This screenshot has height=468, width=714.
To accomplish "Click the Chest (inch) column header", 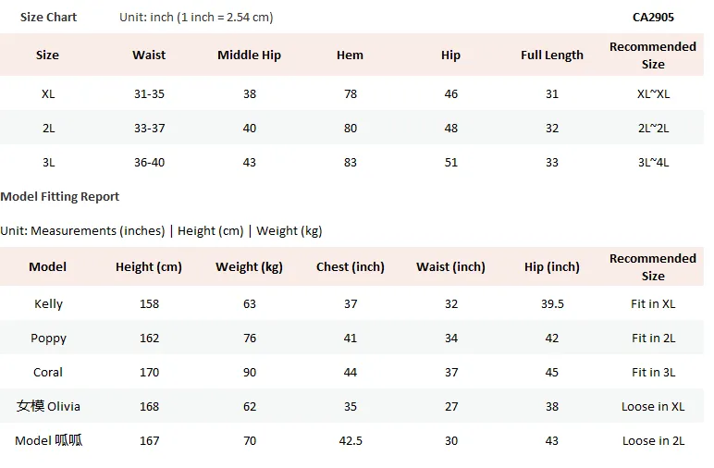I will click(x=351, y=266).
